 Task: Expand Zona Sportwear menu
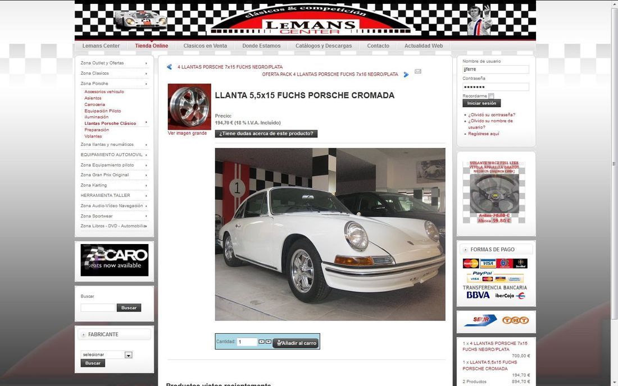click(x=114, y=215)
